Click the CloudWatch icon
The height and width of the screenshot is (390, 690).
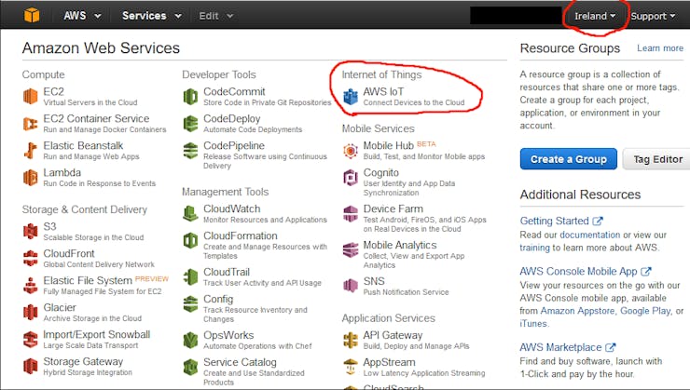190,213
